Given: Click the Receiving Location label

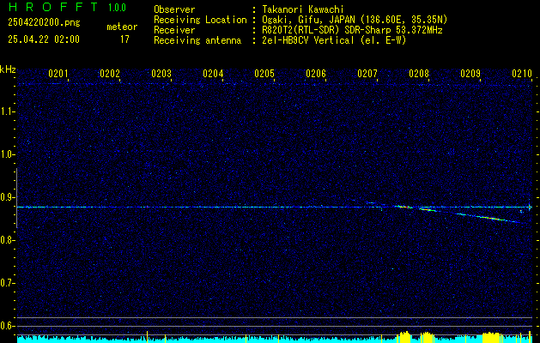Looking at the screenshot, I should pyautogui.click(x=200, y=20).
